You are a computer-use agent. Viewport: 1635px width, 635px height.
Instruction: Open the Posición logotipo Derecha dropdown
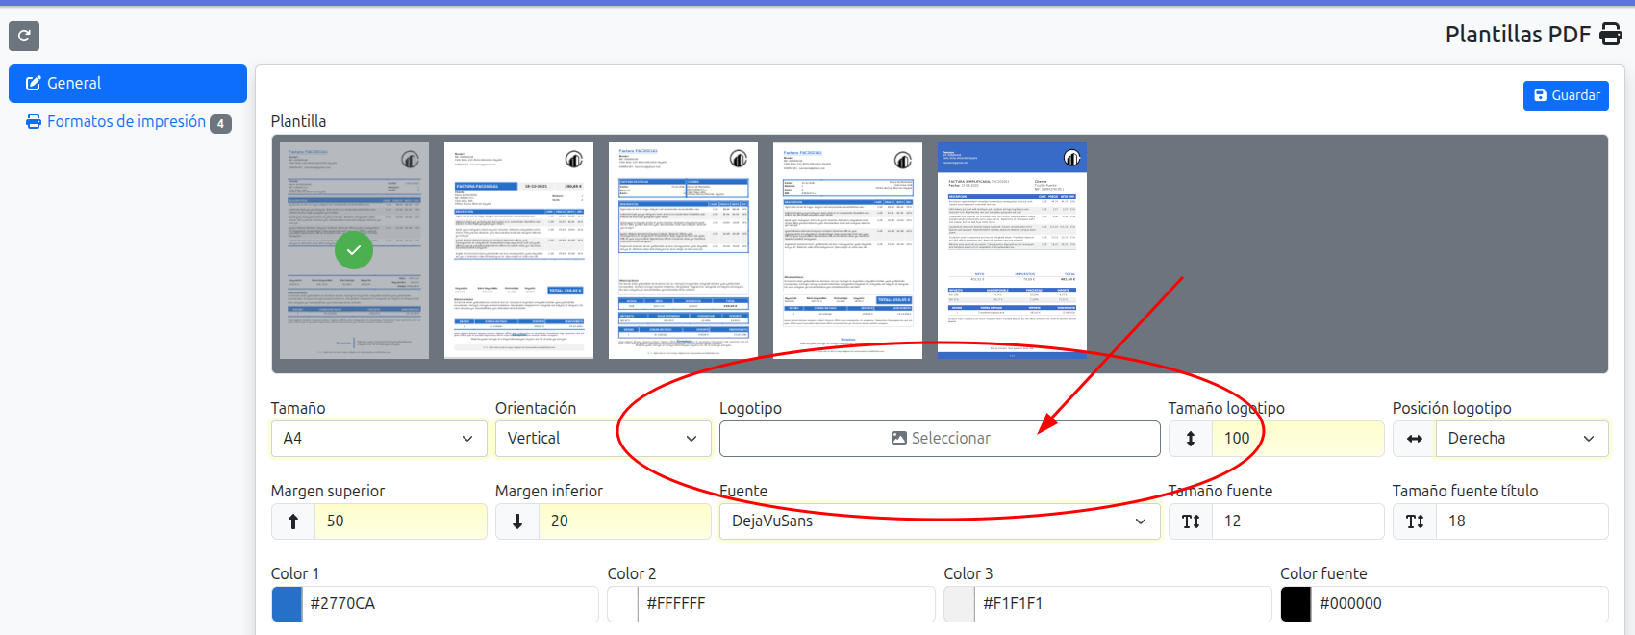pos(1520,439)
